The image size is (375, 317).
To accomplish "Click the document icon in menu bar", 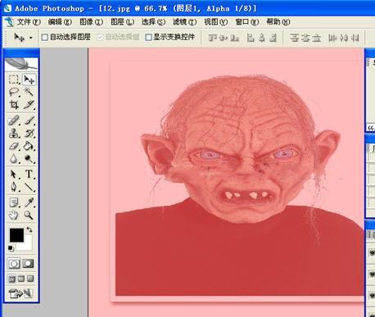I will pos(9,22).
